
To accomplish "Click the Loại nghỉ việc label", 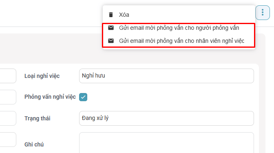I will coord(42,76).
